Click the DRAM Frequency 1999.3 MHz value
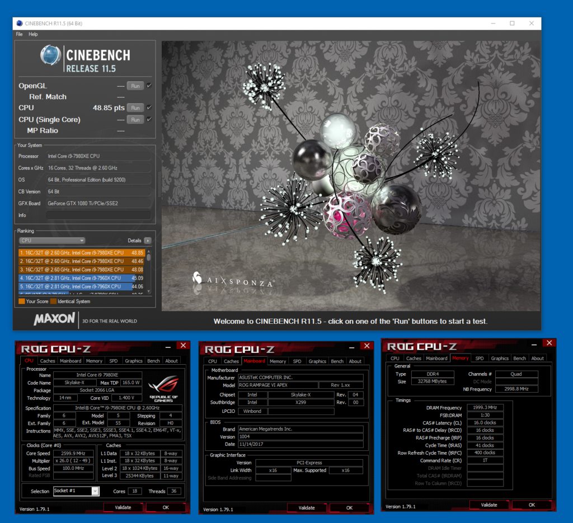Screen dimensions: 573x523 tap(485, 407)
